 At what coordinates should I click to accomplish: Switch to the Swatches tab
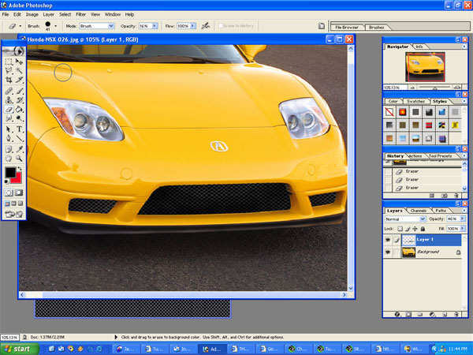click(415, 101)
